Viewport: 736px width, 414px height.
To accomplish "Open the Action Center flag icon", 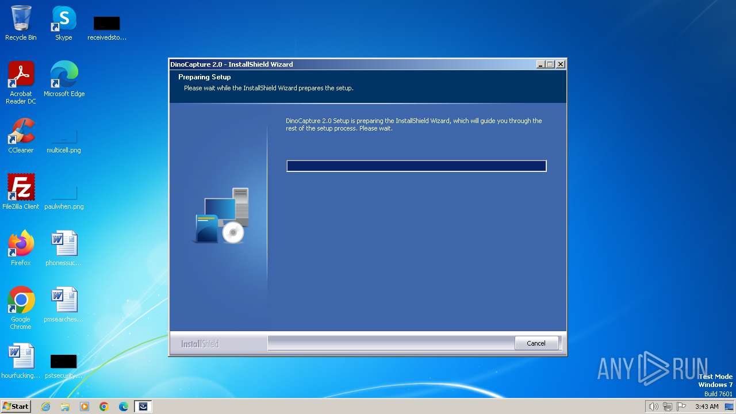I will (x=681, y=407).
